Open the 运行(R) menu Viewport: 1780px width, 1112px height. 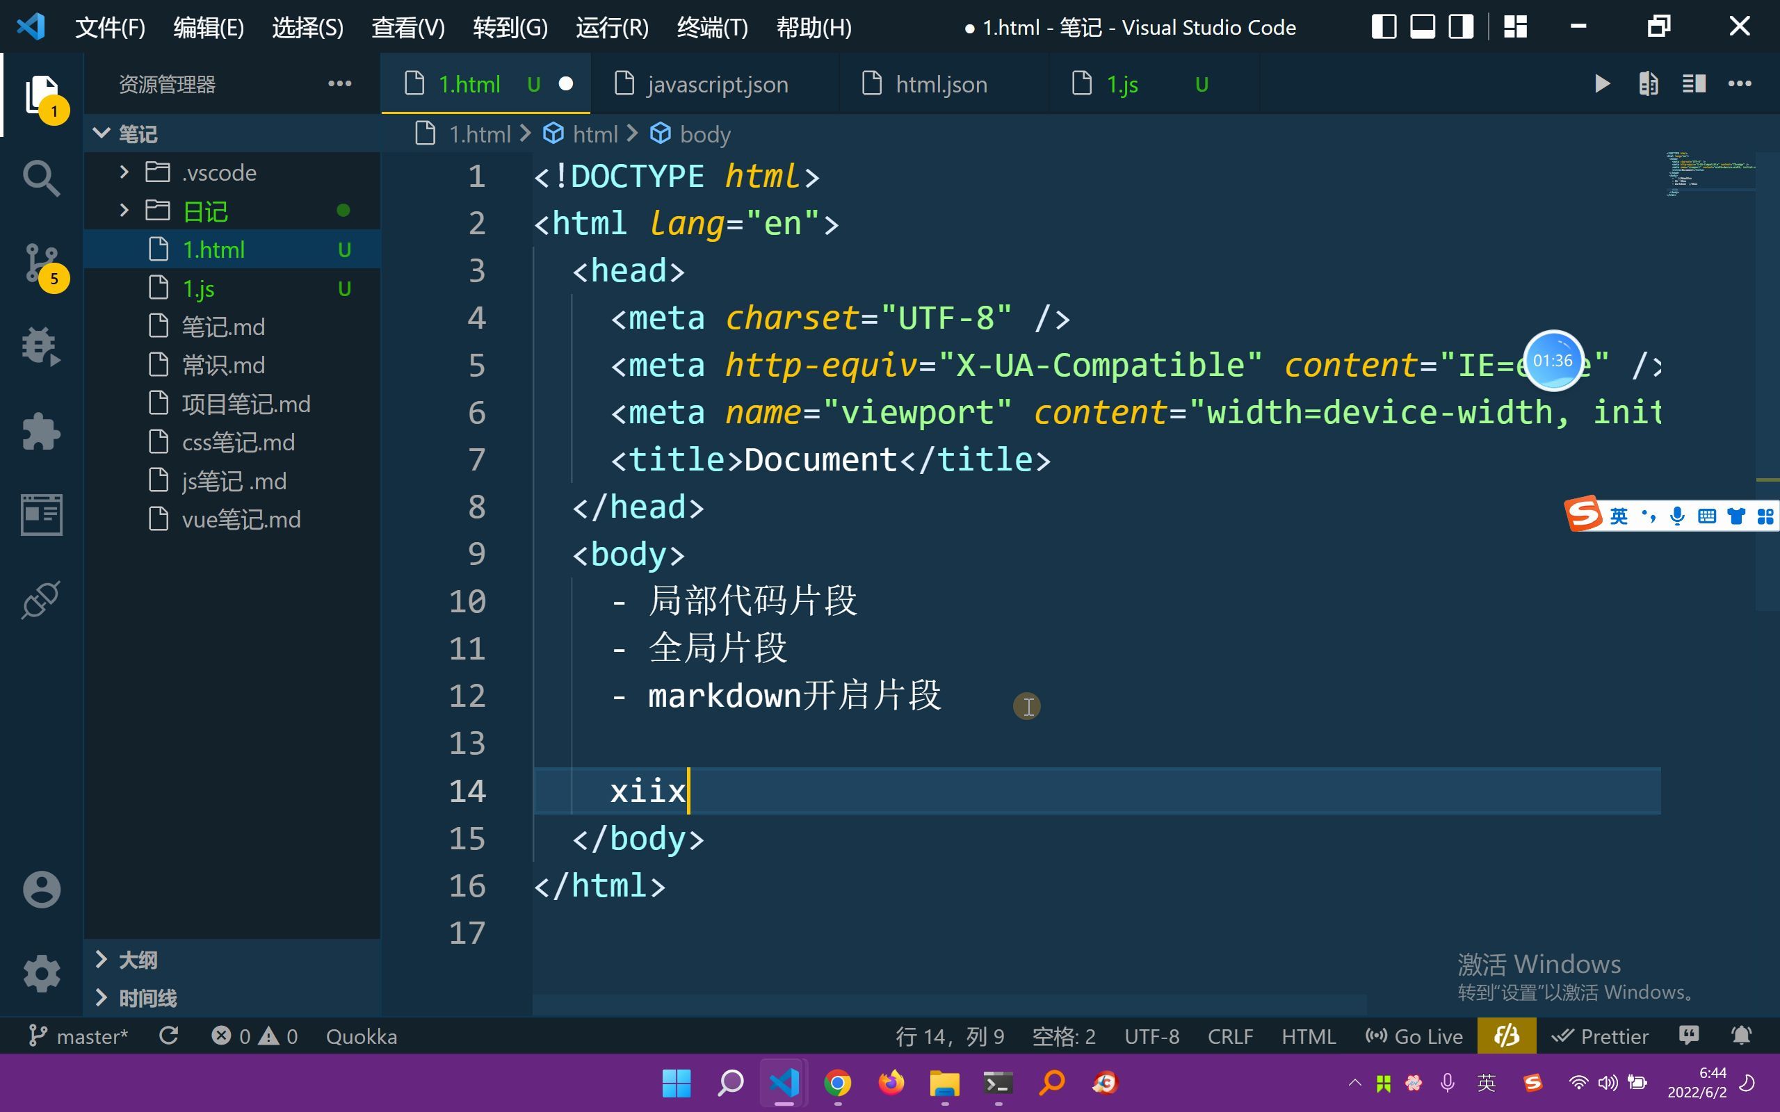coord(611,27)
